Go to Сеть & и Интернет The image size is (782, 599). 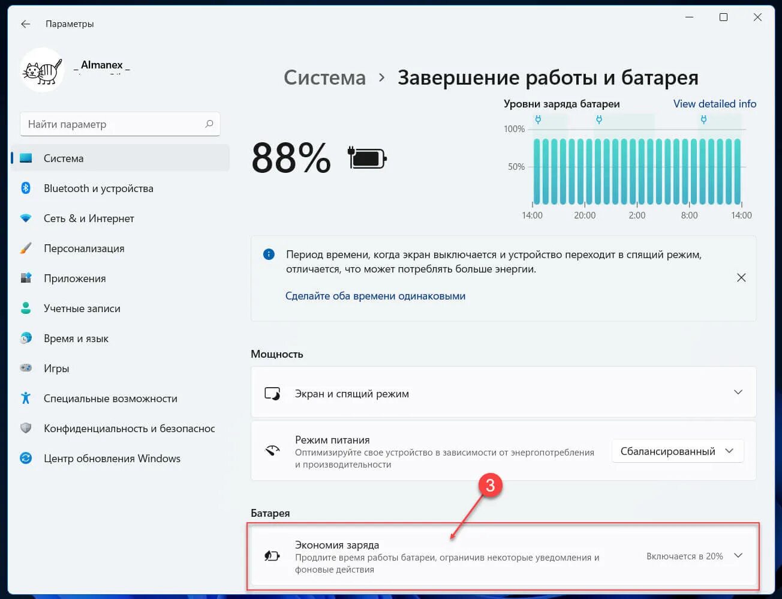pos(120,218)
